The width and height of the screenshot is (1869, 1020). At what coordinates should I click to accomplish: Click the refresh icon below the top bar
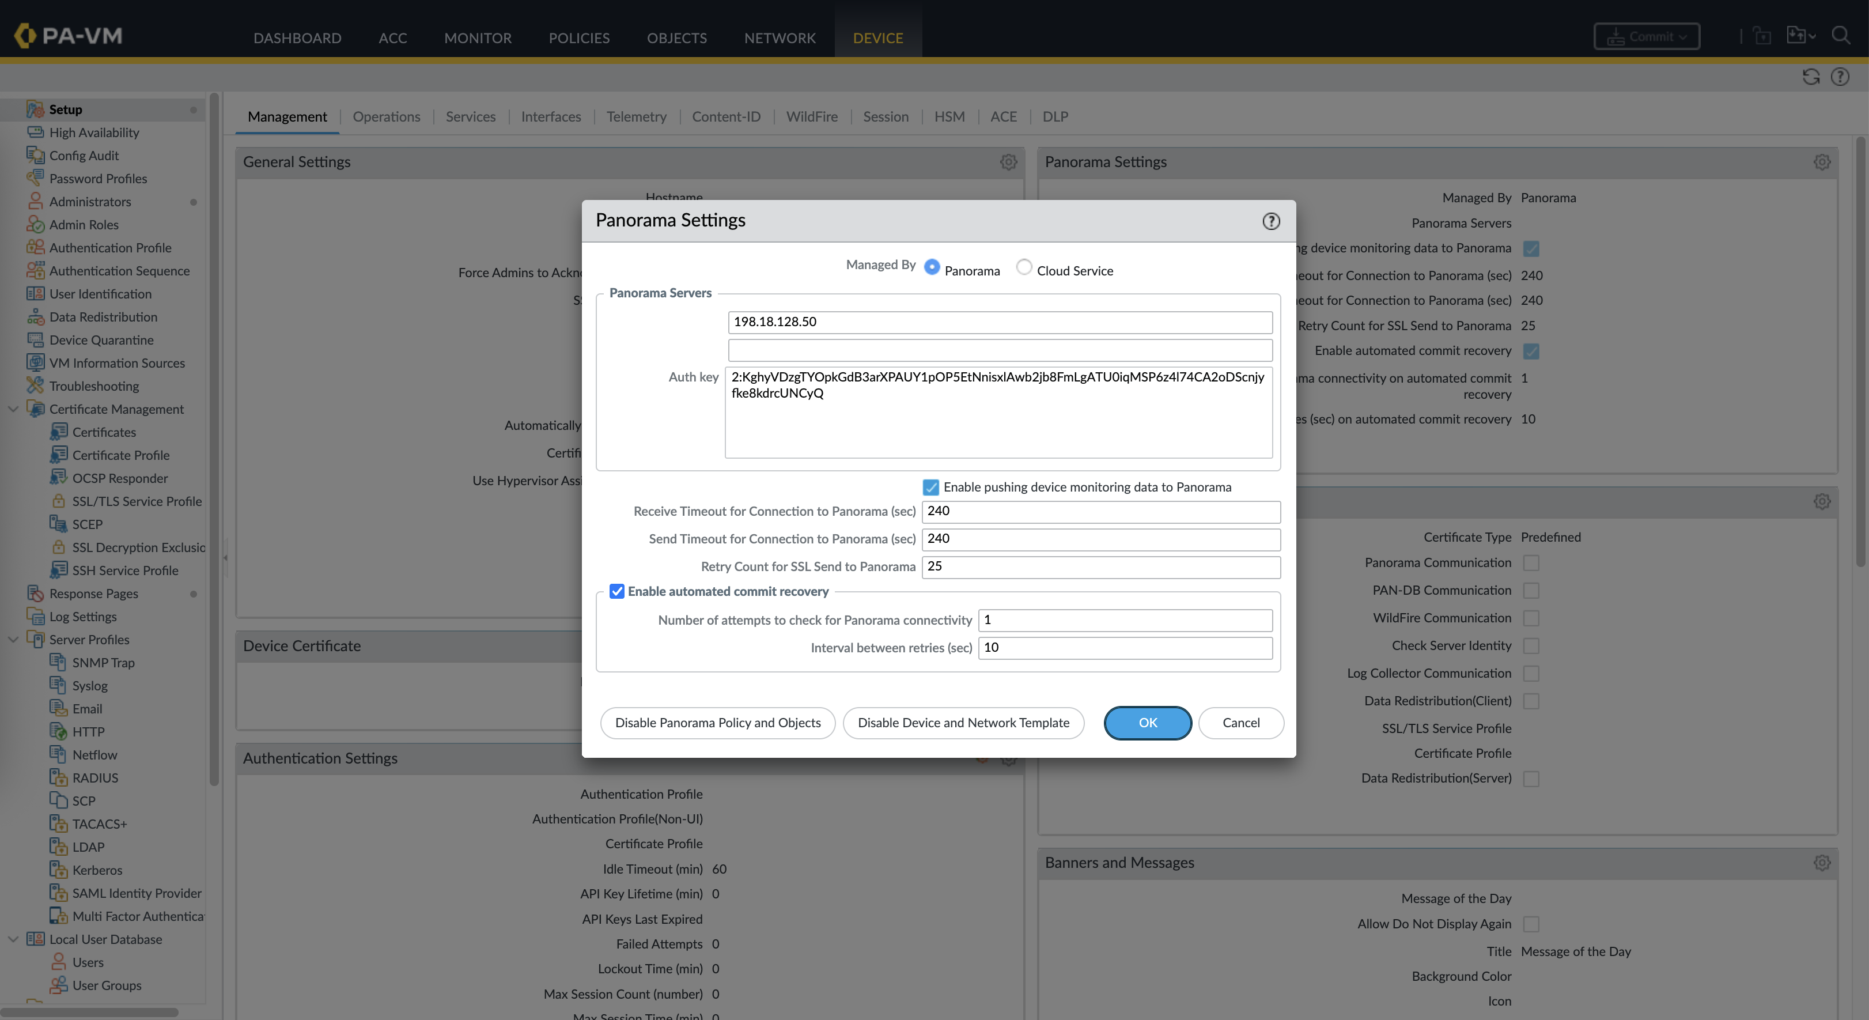click(1811, 77)
